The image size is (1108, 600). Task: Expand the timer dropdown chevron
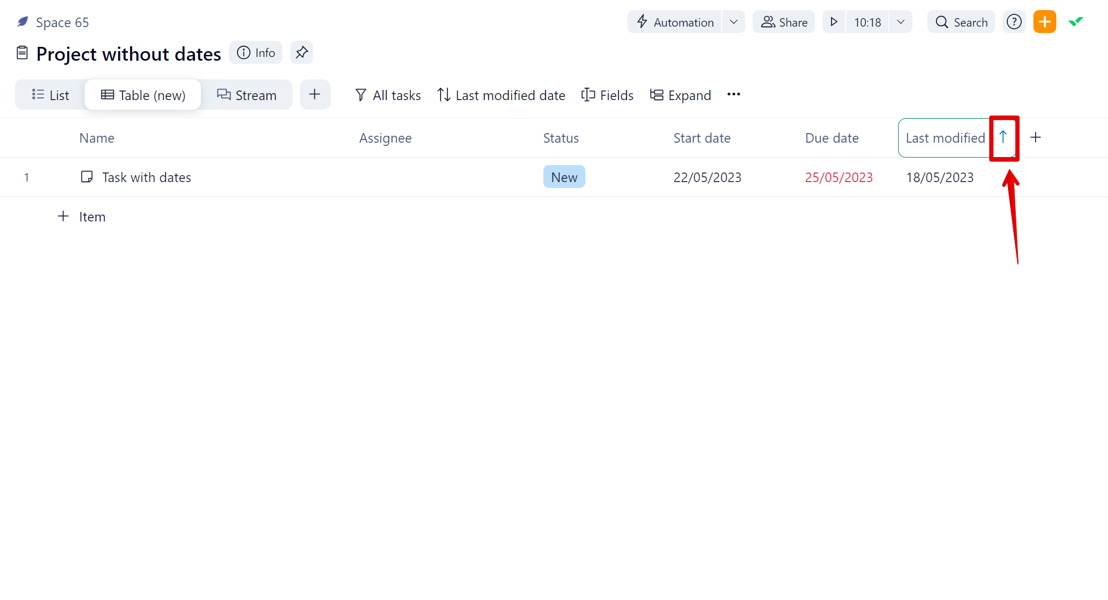[x=901, y=22]
